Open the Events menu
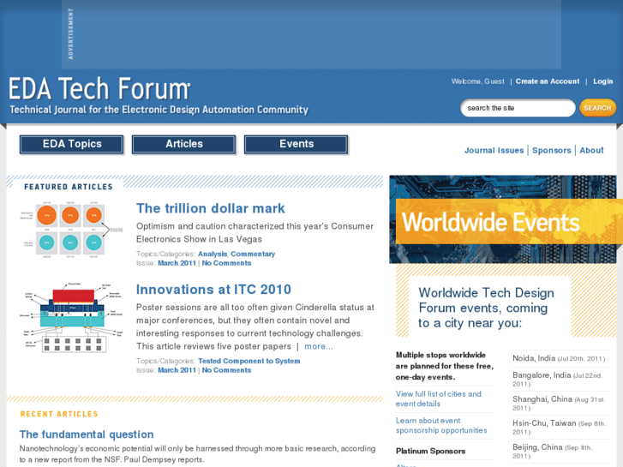Viewport: 623px width, 467px height. pos(297,144)
